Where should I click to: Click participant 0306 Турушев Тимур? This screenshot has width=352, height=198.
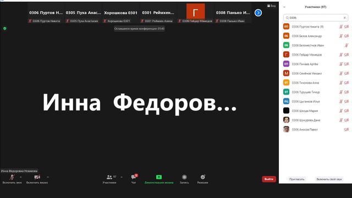pyautogui.click(x=315, y=92)
